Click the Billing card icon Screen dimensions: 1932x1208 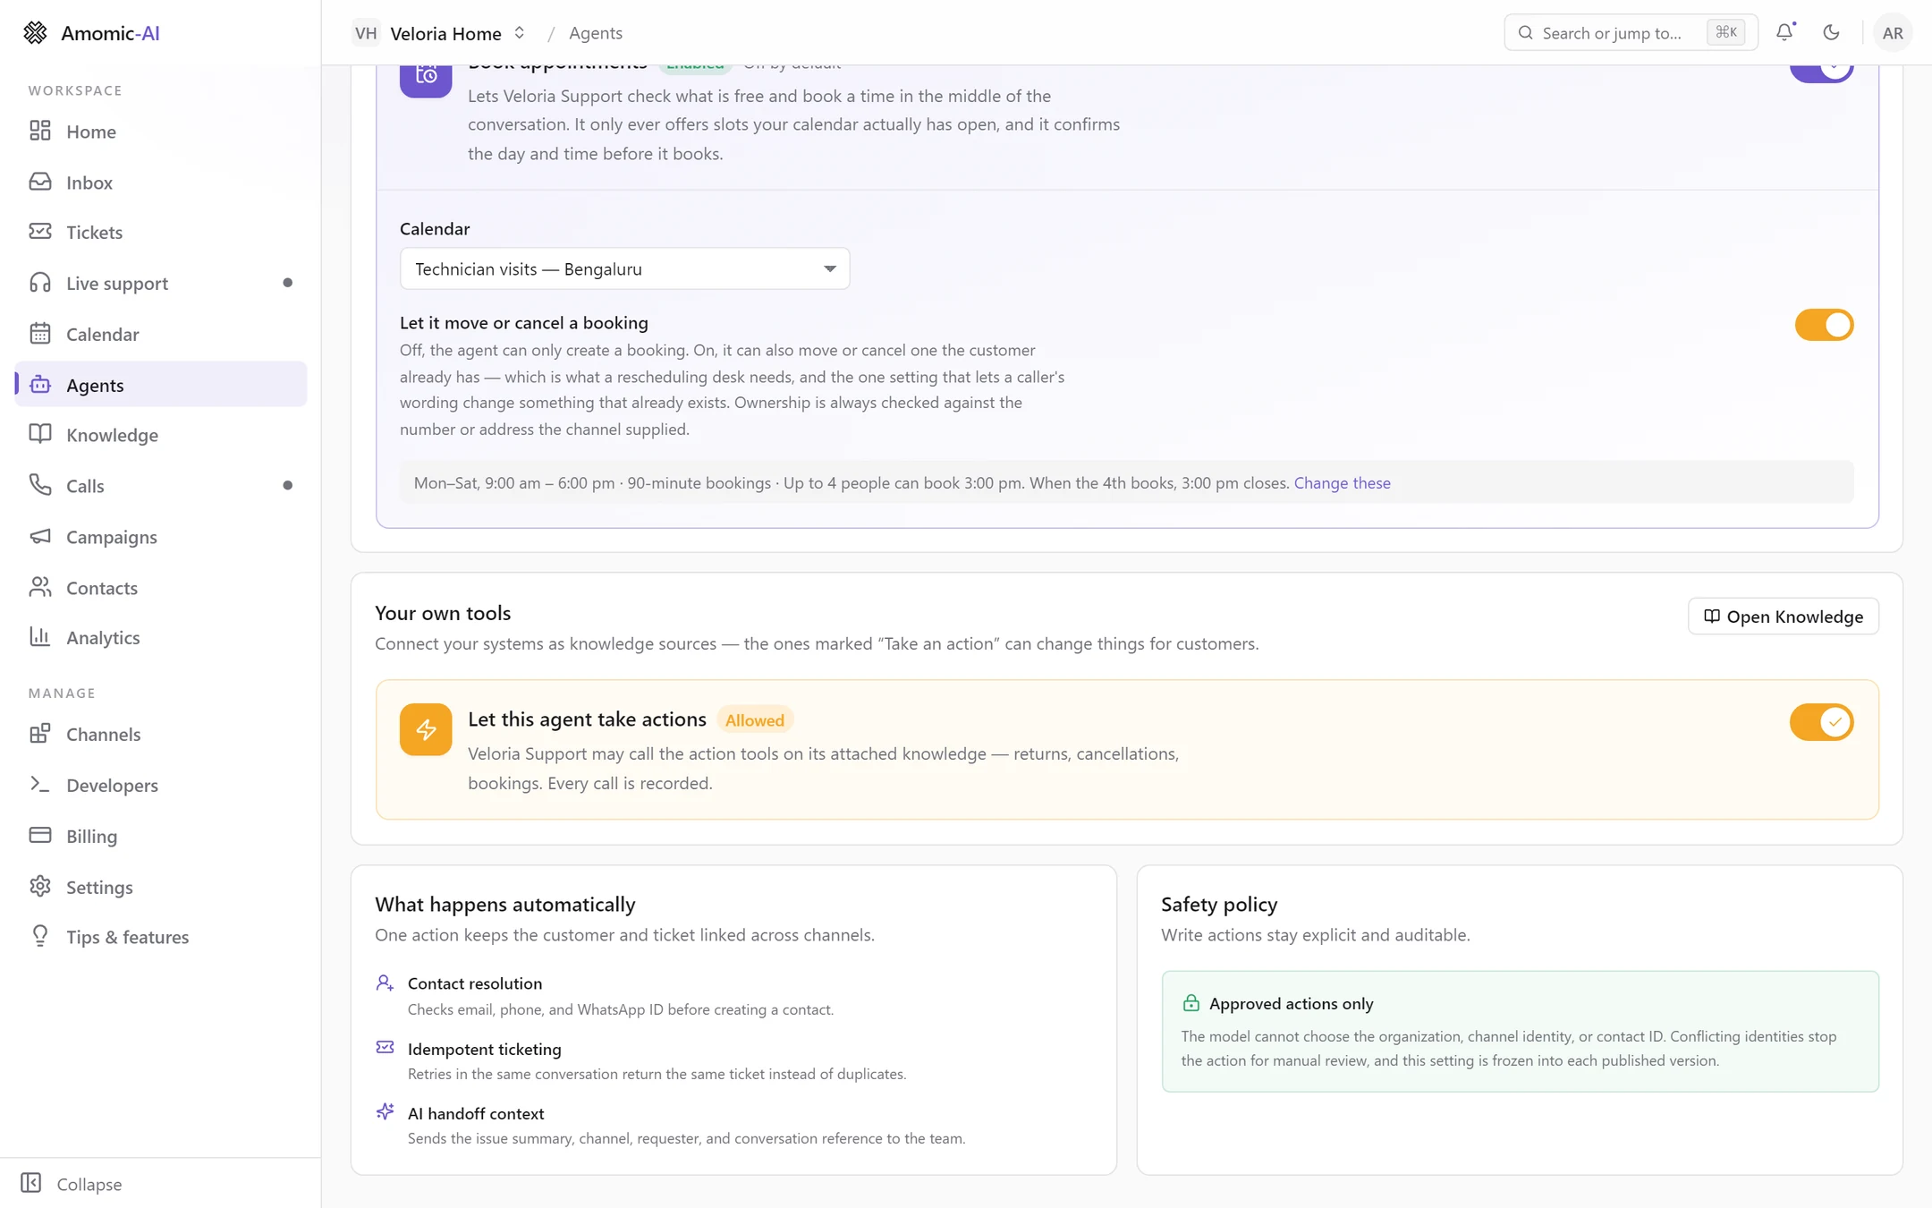[x=40, y=835]
